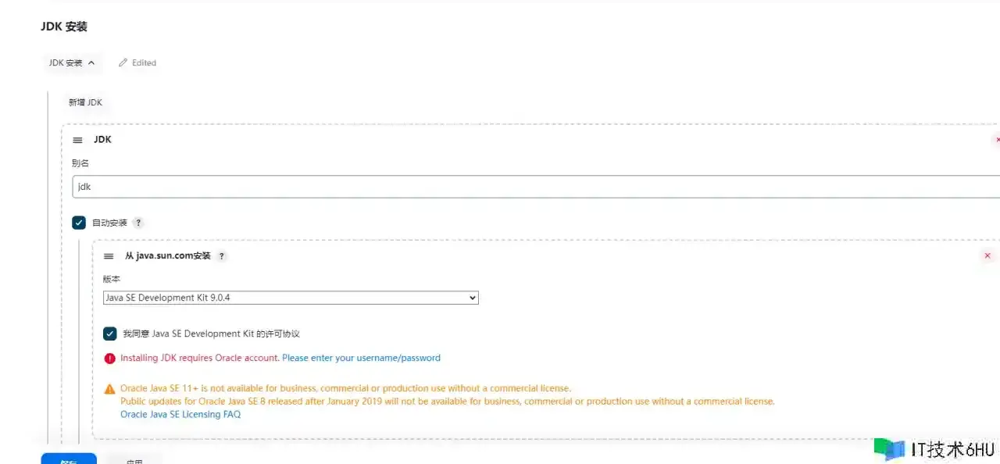Uncheck the 自动安装 checkbox
This screenshot has width=1000, height=464.
(79, 223)
